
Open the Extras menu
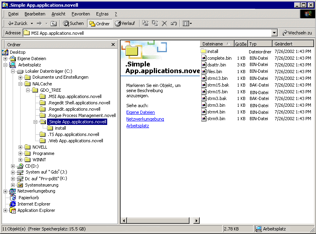pos(102,14)
